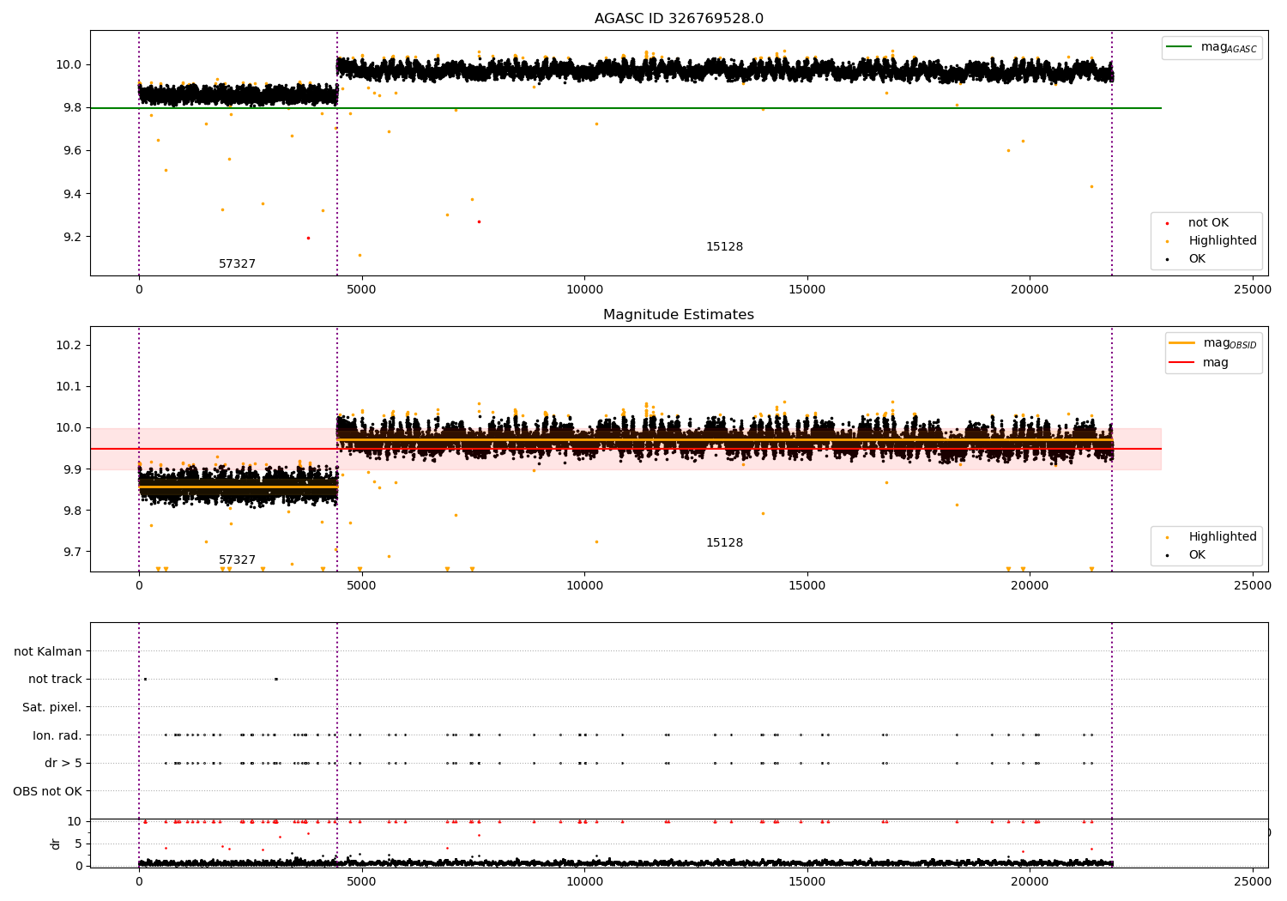Click the "20000" x-tick under Magnitude Estimates
This screenshot has height=901, width=1287.
(1030, 586)
